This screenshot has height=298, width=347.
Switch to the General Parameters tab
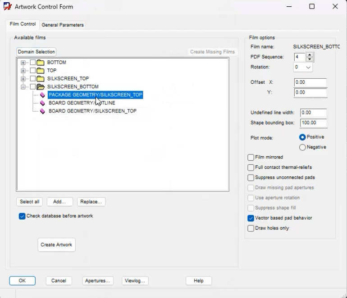point(63,25)
